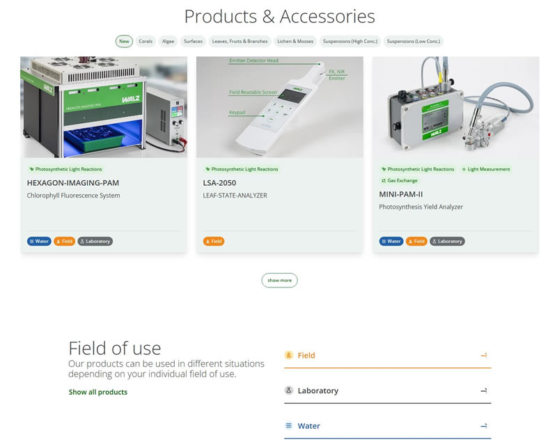Click the Laboratory flask icon in Field of use

pyautogui.click(x=289, y=390)
